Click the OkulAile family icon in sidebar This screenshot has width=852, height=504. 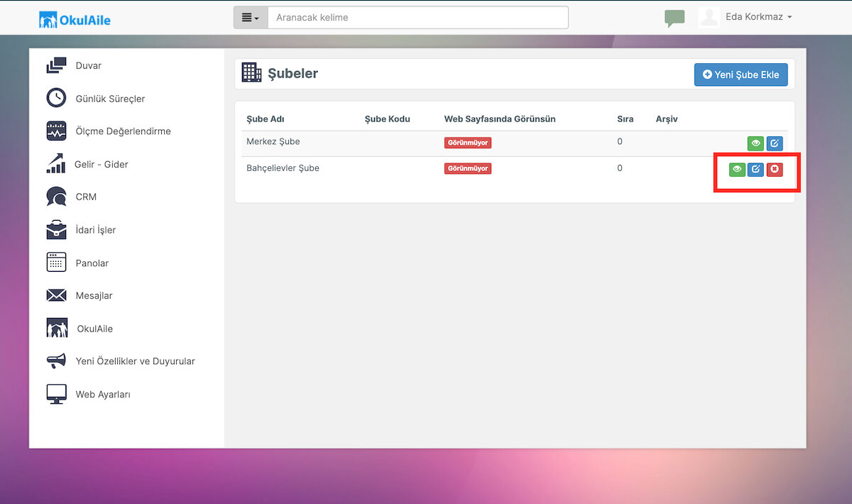tap(57, 328)
